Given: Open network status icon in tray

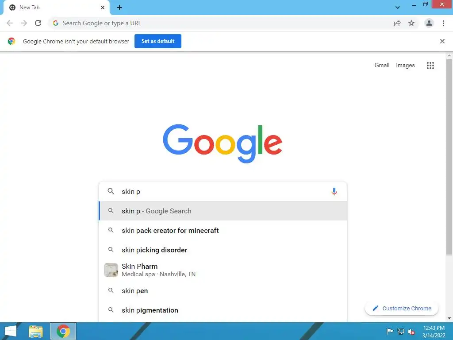Looking at the screenshot, I should (400, 331).
